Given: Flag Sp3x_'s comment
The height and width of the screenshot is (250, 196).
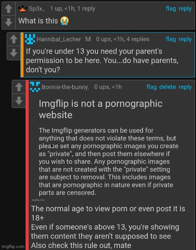Looking at the screenshot, I should click(171, 9).
